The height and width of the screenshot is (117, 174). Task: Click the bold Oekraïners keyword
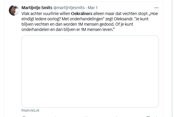point(82,14)
